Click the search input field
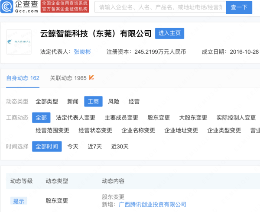The height and width of the screenshot is (212, 260). tap(160, 7)
